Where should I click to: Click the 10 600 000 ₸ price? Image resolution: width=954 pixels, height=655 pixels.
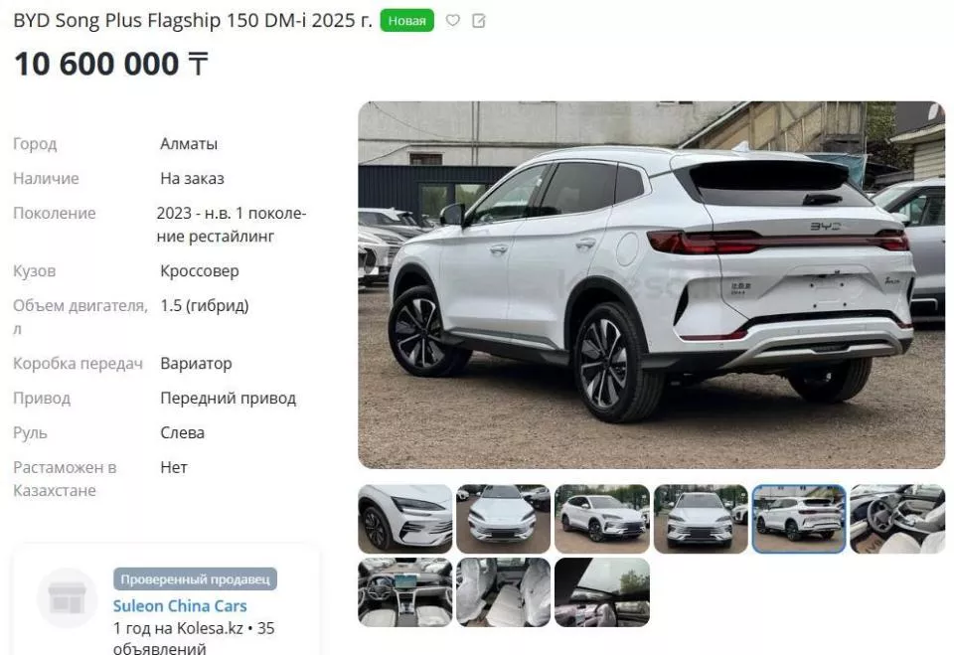111,64
